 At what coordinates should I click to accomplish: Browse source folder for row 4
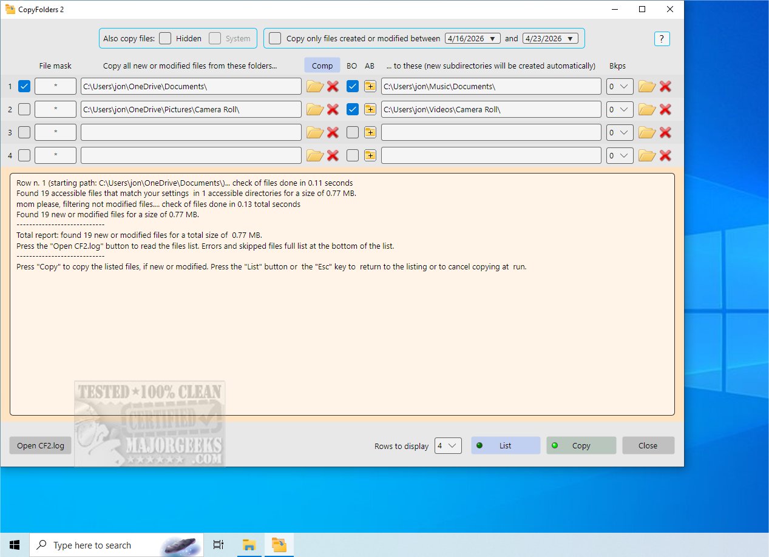[x=314, y=155]
